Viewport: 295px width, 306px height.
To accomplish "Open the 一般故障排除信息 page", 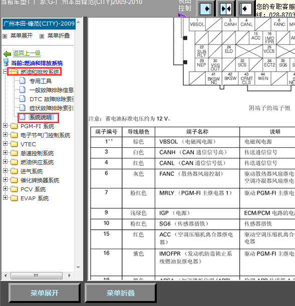I will click(52, 90).
